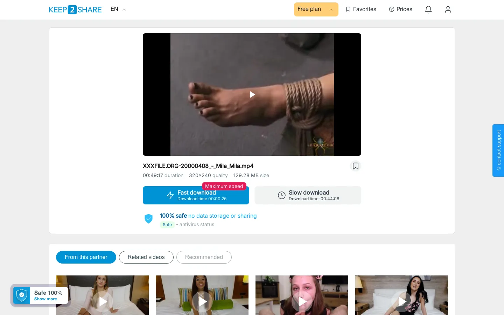Viewport: 504px width, 315px height.
Task: Click the 129.28 MB size text
Action: 251,175
